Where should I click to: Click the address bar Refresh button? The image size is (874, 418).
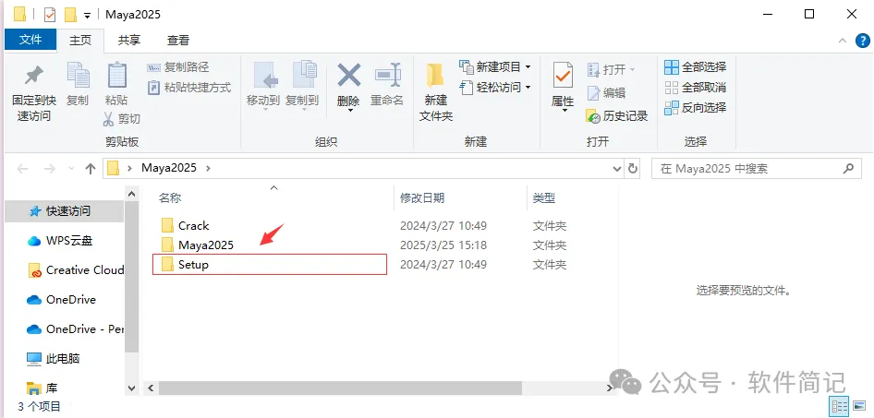tap(632, 168)
